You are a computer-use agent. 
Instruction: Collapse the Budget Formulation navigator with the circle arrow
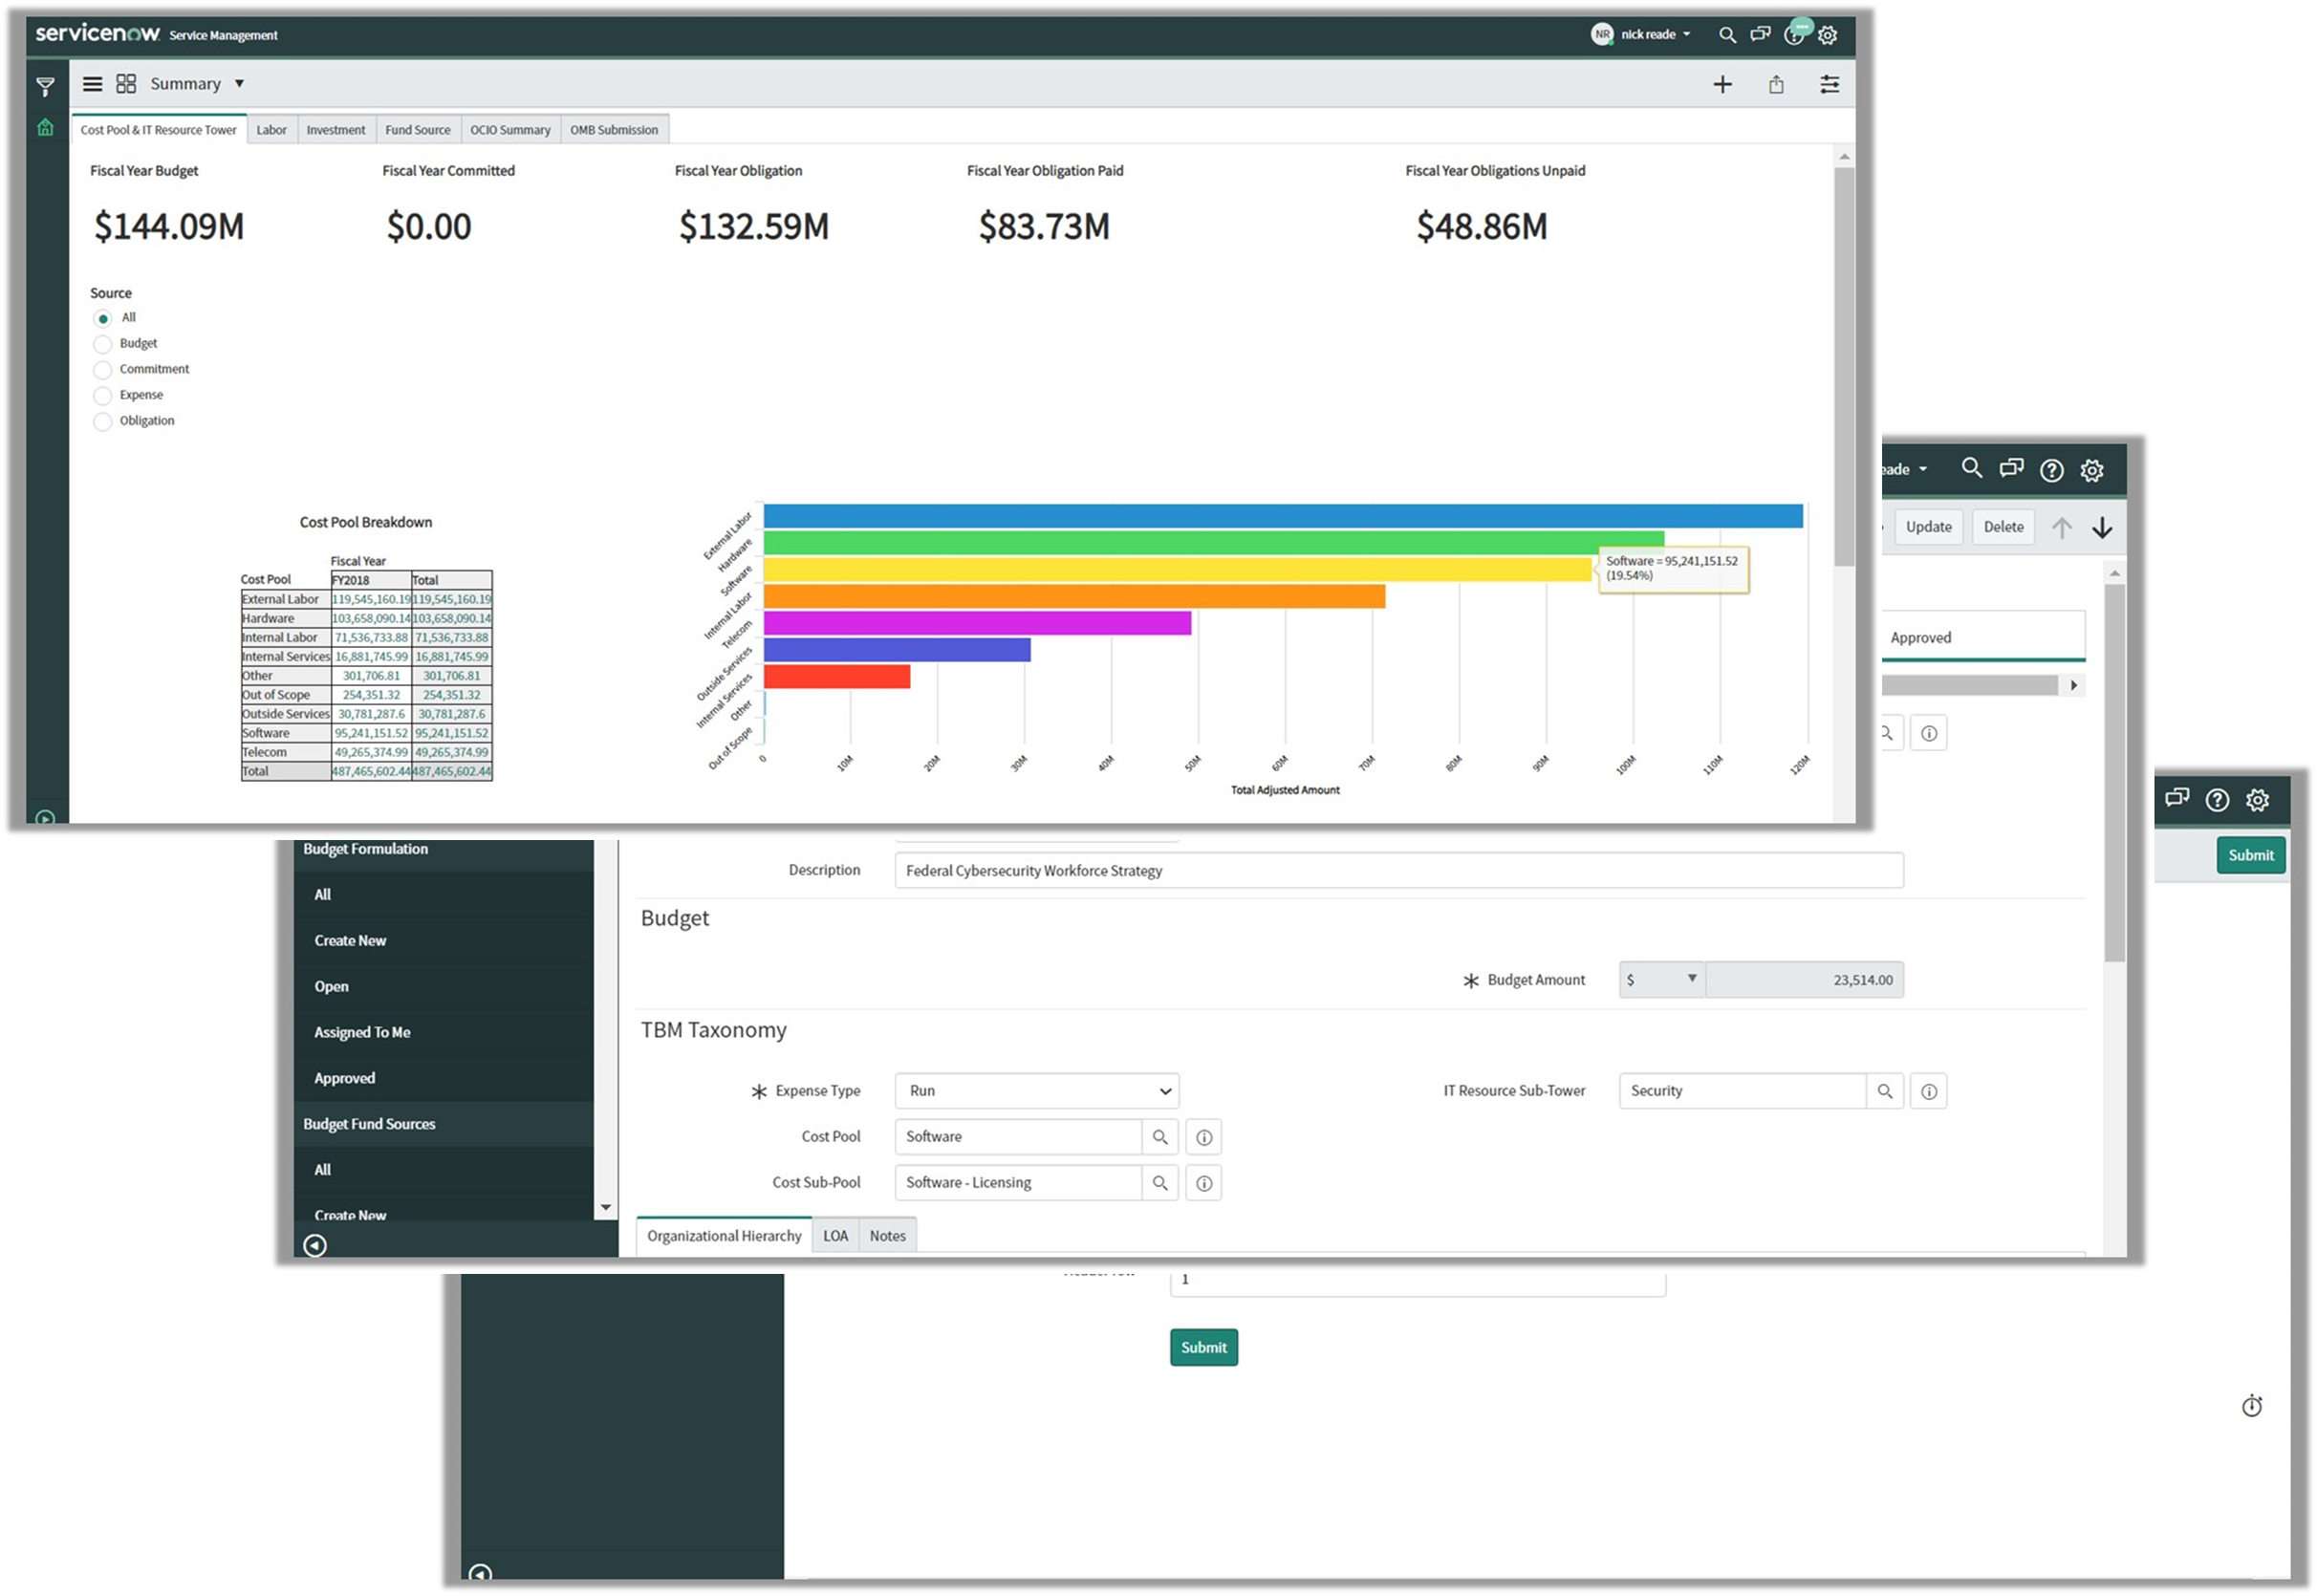315,1246
